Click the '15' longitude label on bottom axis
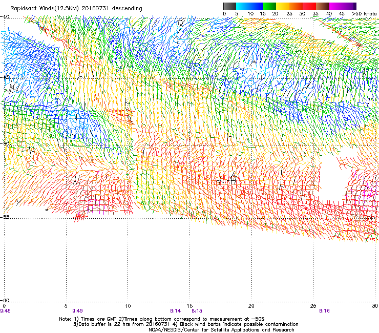The width and height of the screenshot is (379, 333). pyautogui.click(x=189, y=306)
